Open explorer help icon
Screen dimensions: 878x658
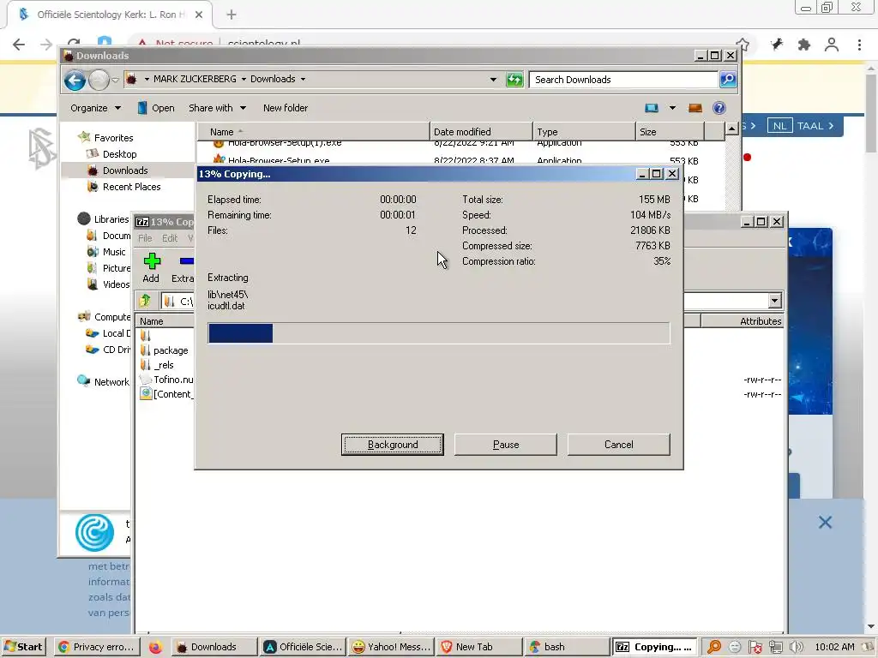[x=719, y=108]
